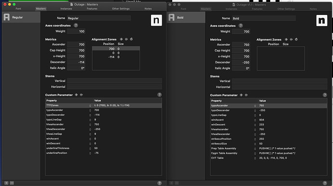Screen dimensions: 333x186
Task: Select the Regular master in sidebar
Action: pyautogui.click(x=21, y=17)
